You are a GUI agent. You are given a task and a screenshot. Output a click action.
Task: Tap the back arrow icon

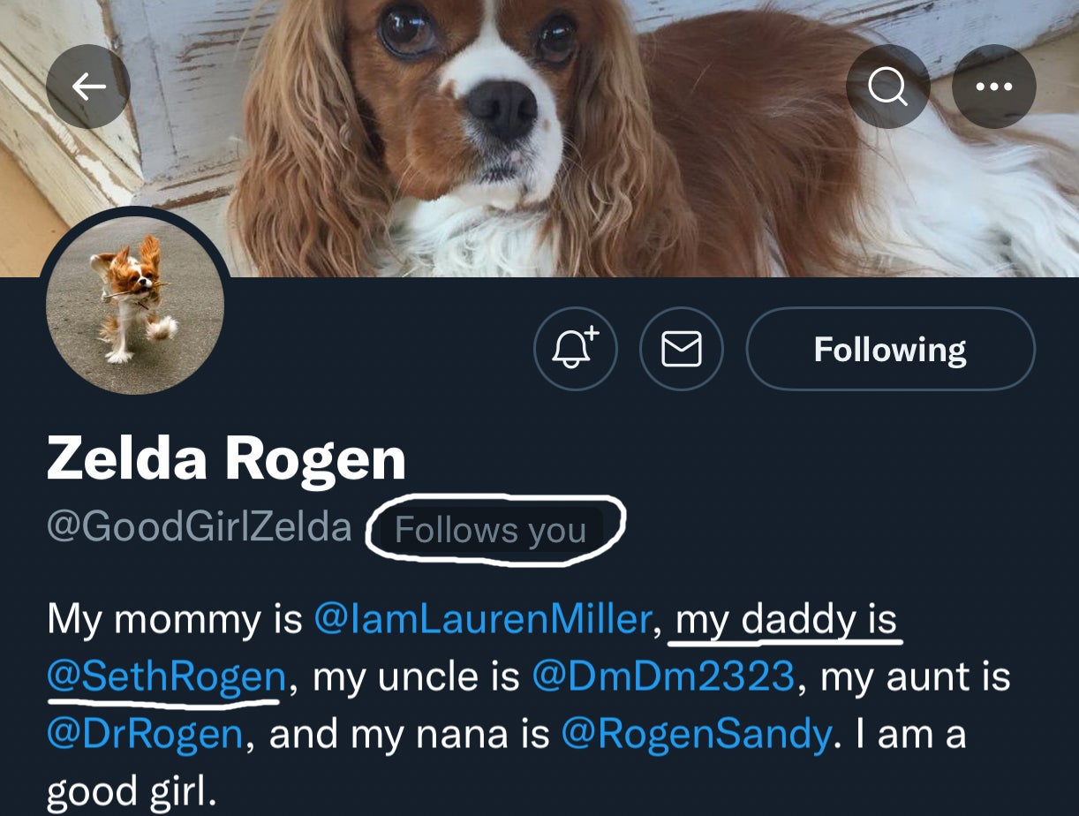coord(88,86)
